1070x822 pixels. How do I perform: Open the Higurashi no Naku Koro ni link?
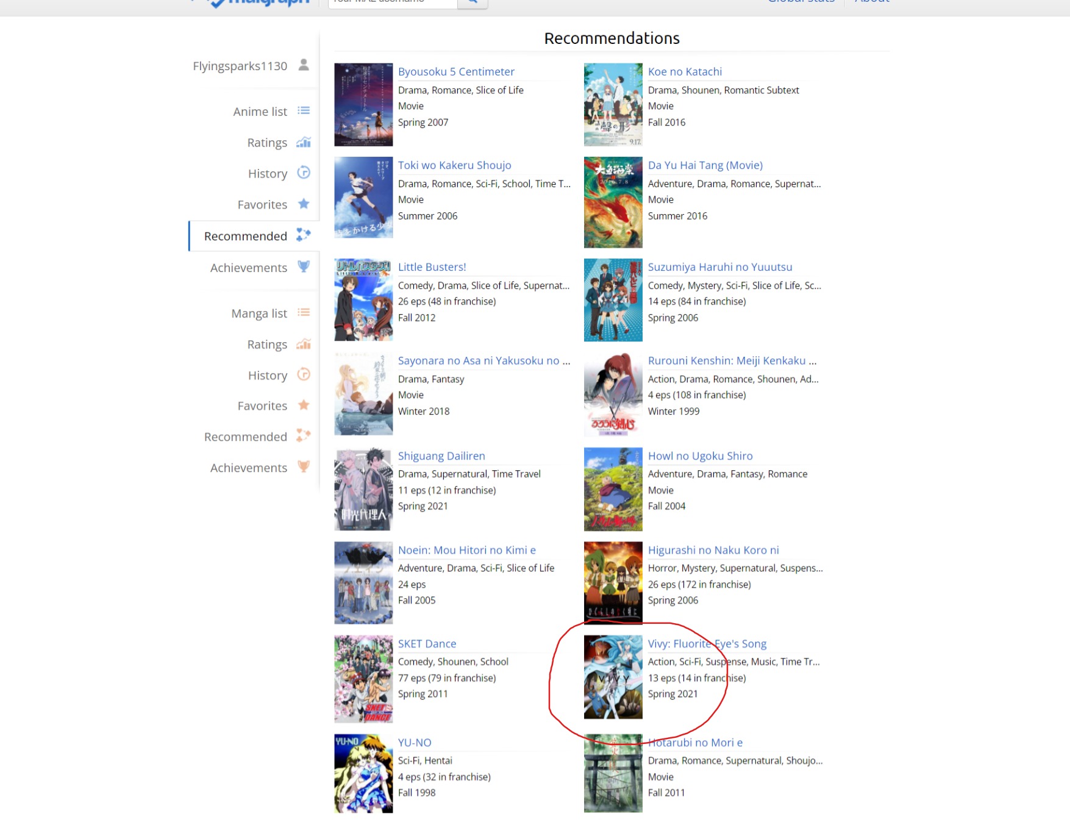[713, 550]
